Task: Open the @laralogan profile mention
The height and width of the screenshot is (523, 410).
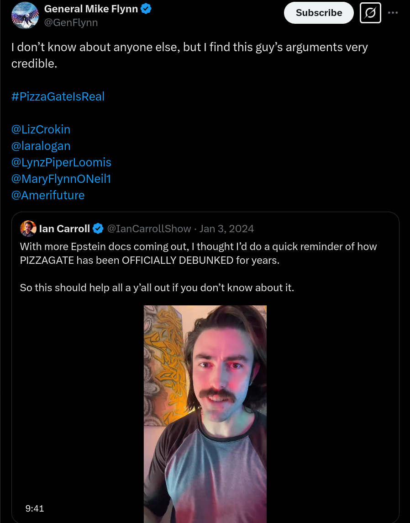Action: click(41, 146)
